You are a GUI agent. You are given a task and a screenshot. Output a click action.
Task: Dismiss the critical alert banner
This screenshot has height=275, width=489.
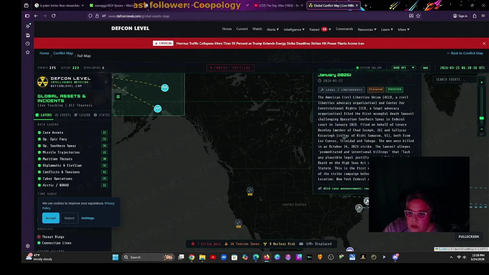tap(484, 44)
